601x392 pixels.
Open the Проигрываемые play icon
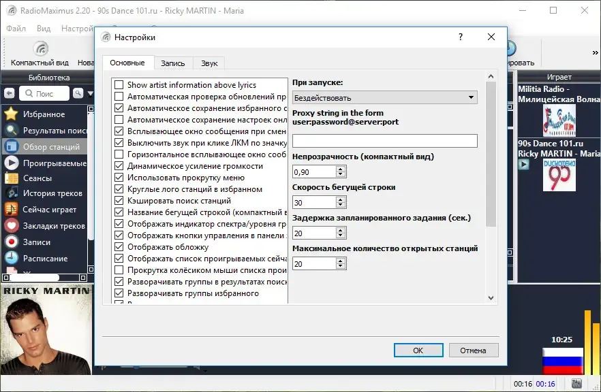(11, 163)
